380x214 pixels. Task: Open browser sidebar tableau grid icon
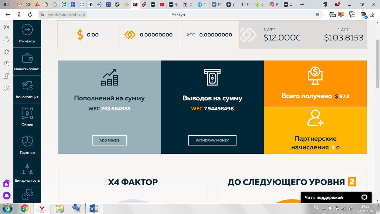click(x=6, y=27)
